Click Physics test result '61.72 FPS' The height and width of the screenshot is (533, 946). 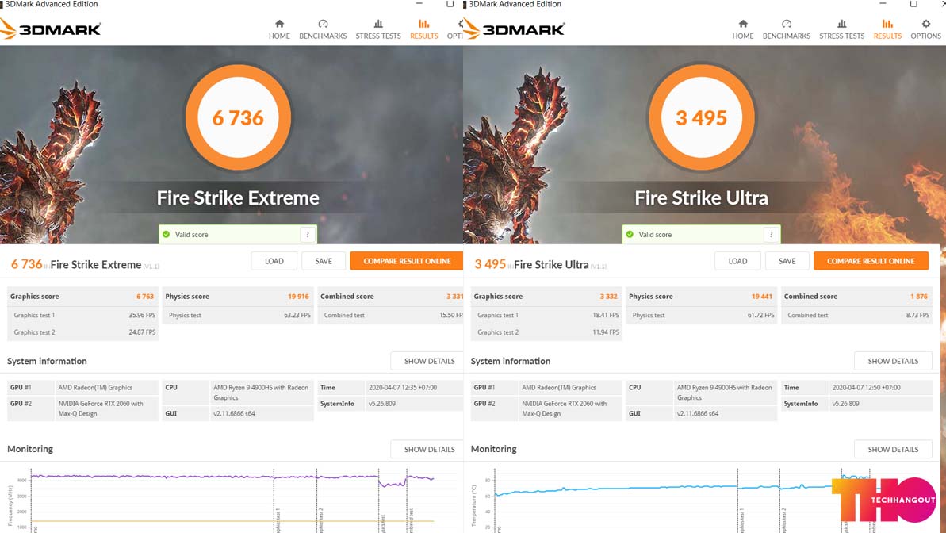click(x=760, y=315)
